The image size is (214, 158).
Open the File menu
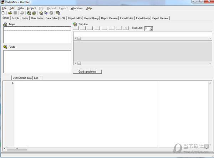coord(4,8)
